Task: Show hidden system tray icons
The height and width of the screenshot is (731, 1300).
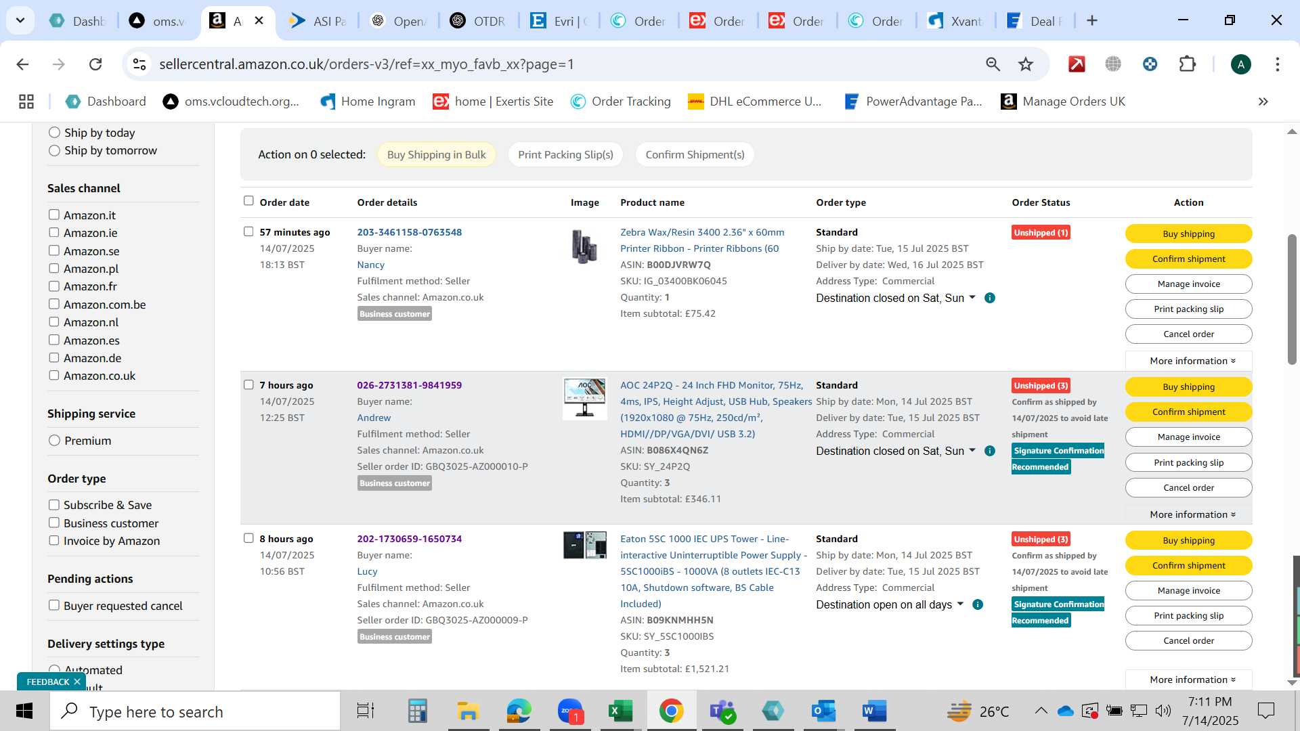Action: (1041, 711)
